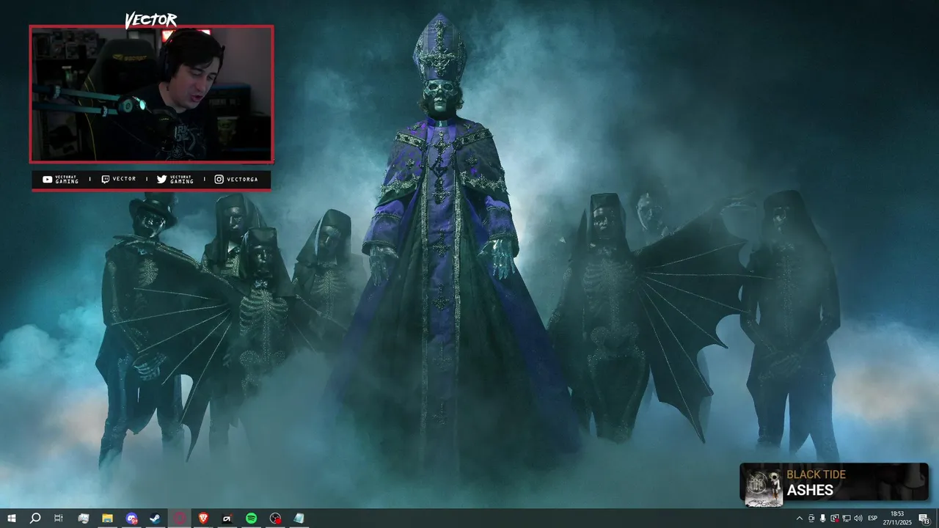Image resolution: width=939 pixels, height=528 pixels.
Task: Open the volume speaker tray icon
Action: [858, 518]
